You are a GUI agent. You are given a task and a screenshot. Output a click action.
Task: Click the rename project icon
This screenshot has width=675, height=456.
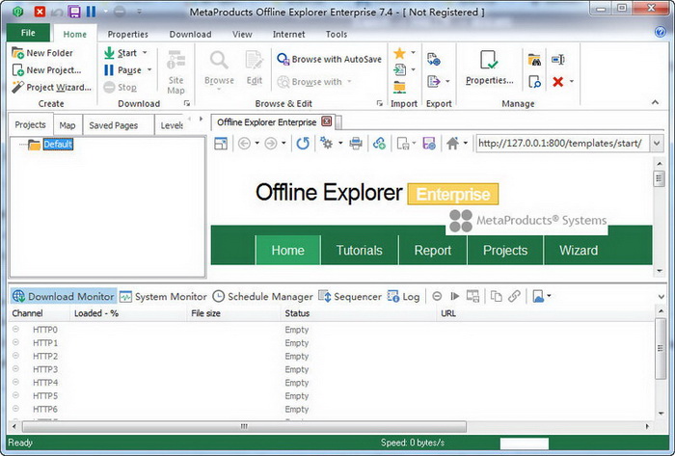558,60
